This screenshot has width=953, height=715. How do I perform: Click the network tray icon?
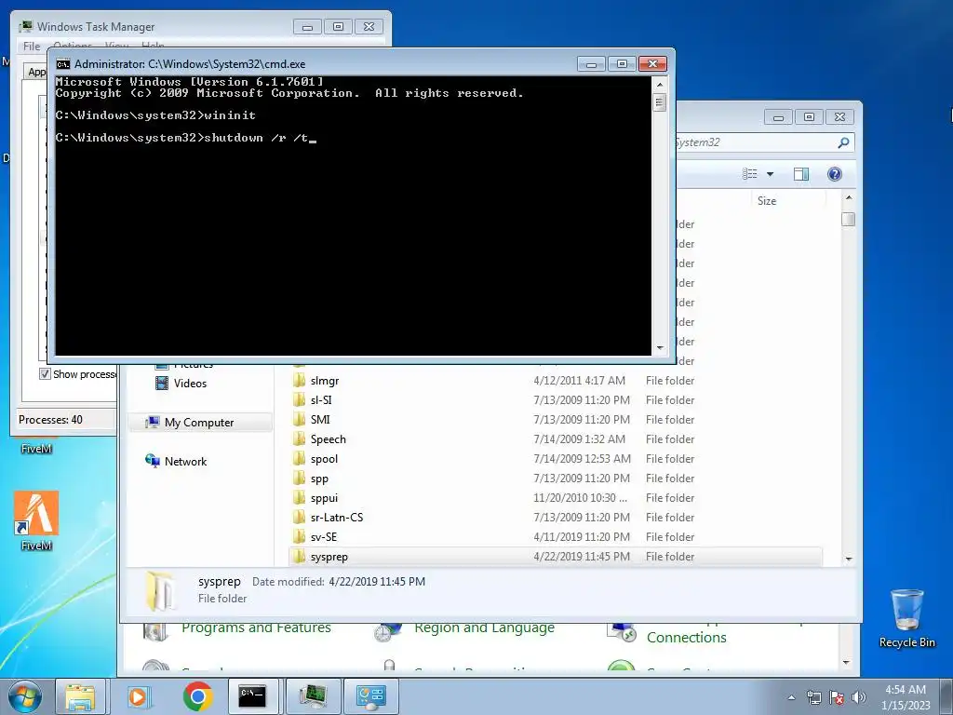tap(813, 697)
